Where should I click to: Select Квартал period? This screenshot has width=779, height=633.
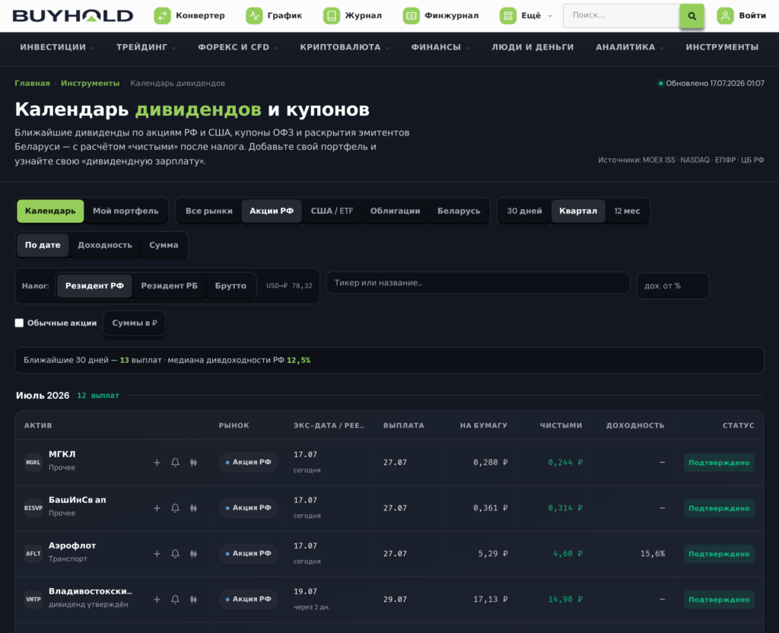click(x=578, y=211)
